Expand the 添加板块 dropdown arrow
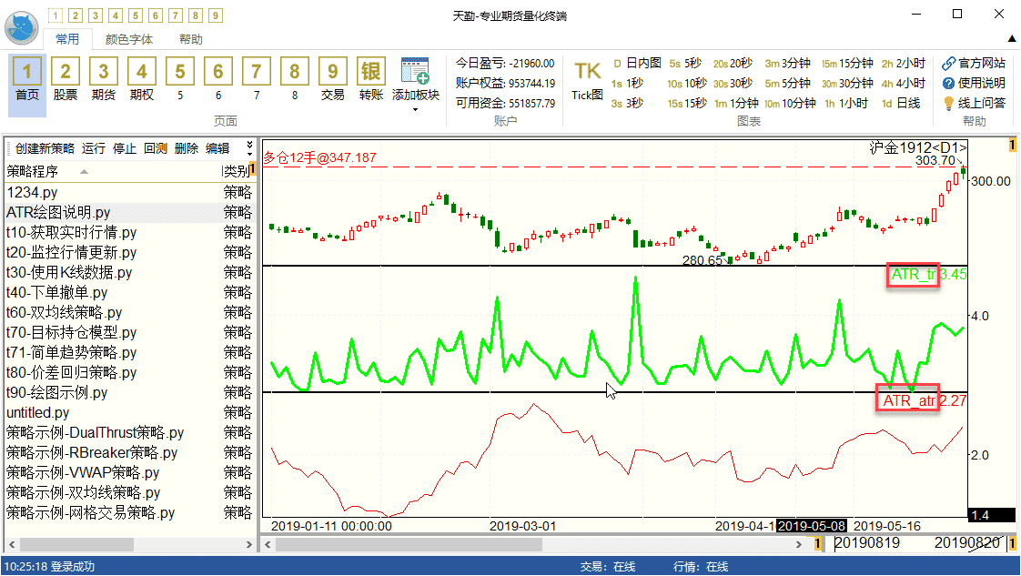 [415, 110]
